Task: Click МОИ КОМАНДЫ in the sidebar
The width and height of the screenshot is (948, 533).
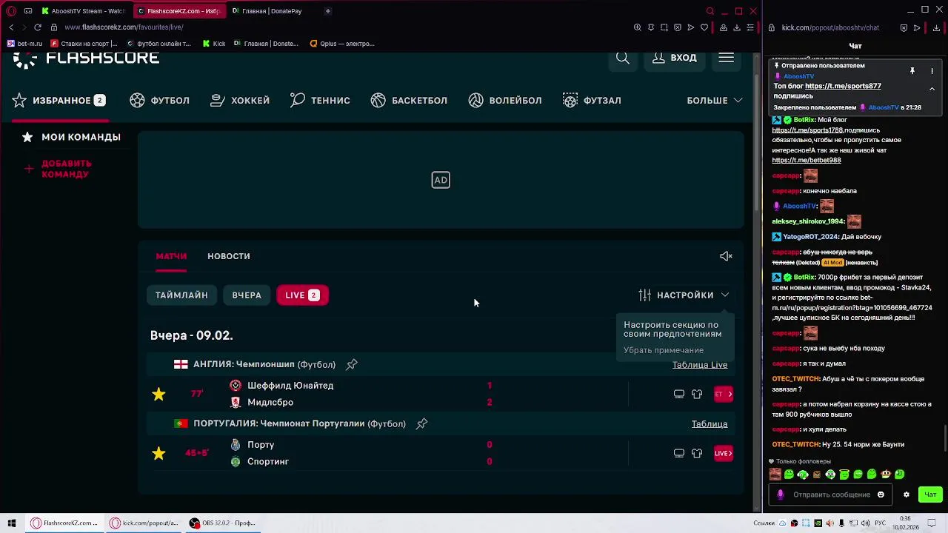Action: 71,137
